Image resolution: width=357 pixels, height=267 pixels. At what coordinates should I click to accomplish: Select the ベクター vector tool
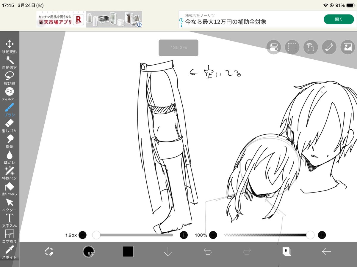point(10,205)
